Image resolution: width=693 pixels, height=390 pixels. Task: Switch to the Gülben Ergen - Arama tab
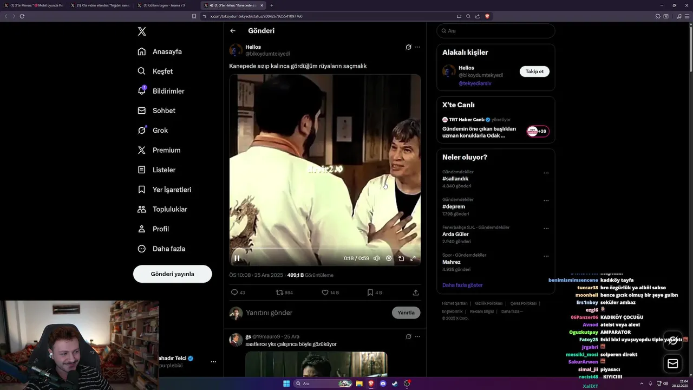click(x=165, y=5)
